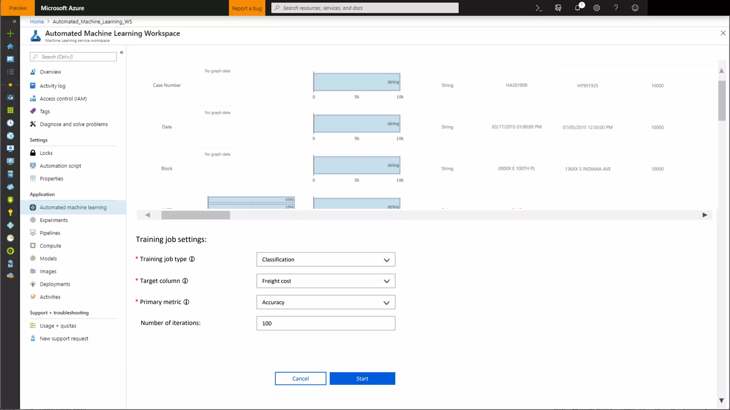Click left arrow of horizontal scrollbar
The image size is (730, 410).
tap(148, 215)
